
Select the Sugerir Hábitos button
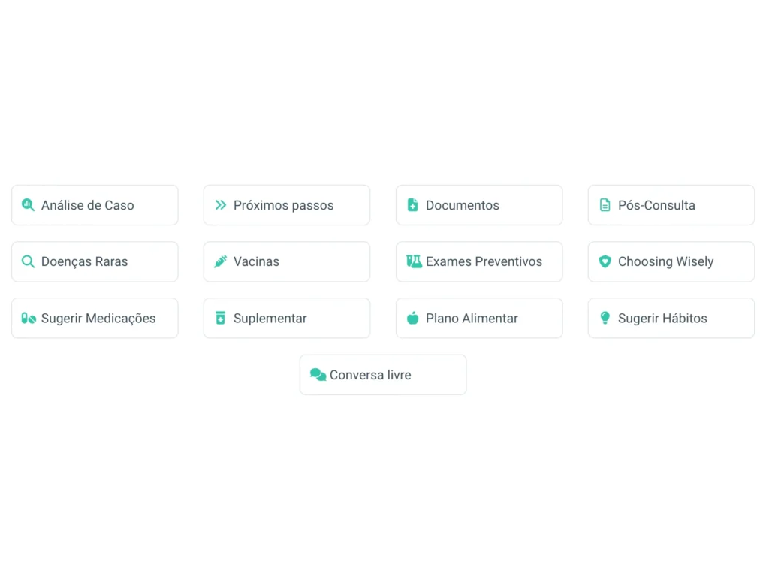point(671,318)
